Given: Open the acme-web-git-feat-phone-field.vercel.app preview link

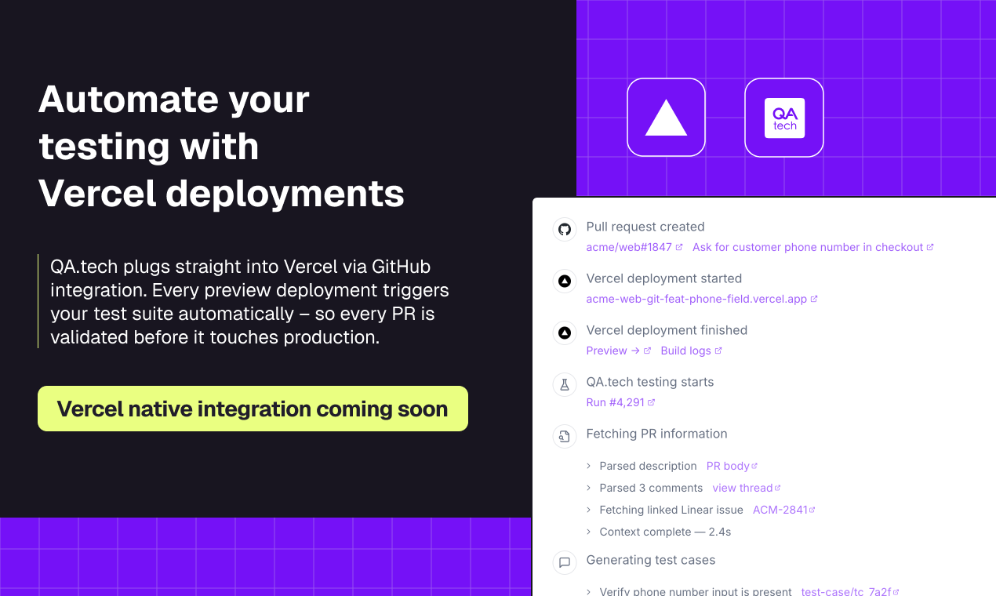Looking at the screenshot, I should (696, 298).
